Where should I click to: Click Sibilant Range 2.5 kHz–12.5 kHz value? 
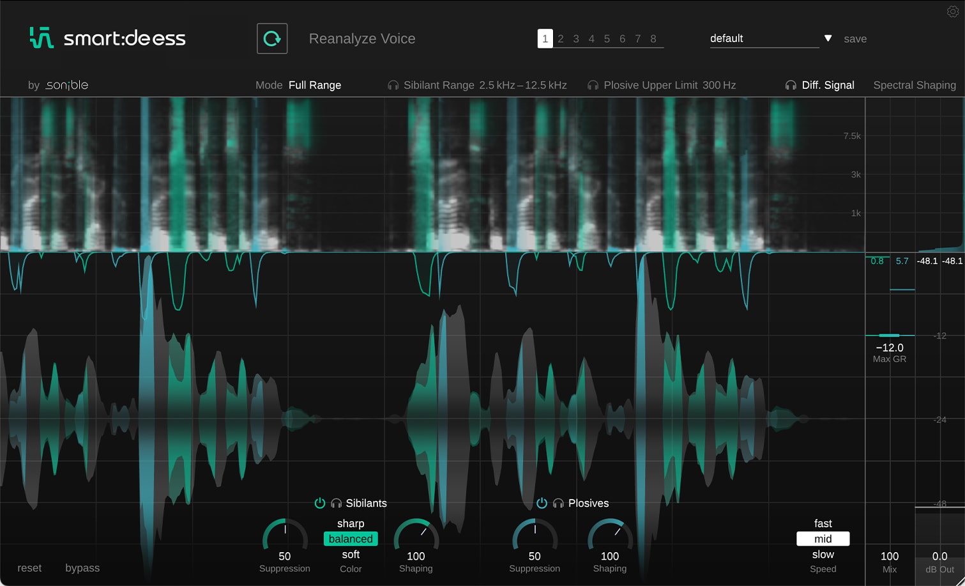[x=523, y=85]
